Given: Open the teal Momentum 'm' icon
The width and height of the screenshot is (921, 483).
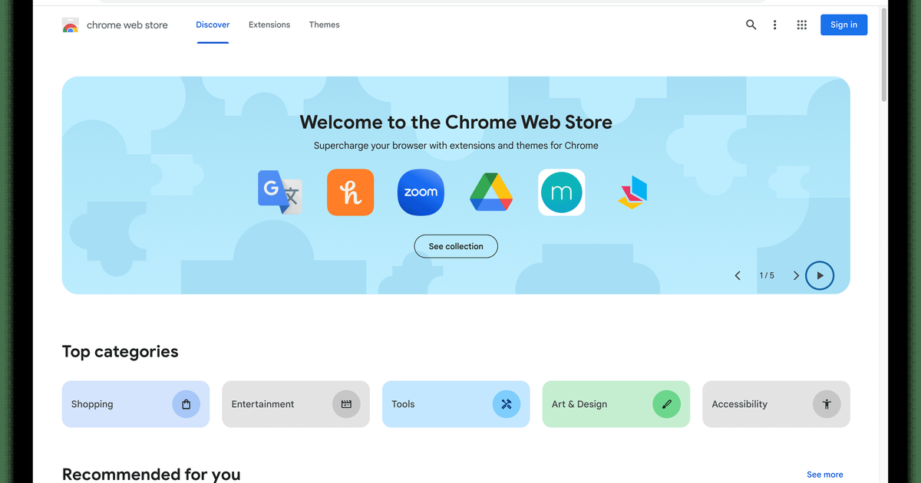Looking at the screenshot, I should coord(562,192).
